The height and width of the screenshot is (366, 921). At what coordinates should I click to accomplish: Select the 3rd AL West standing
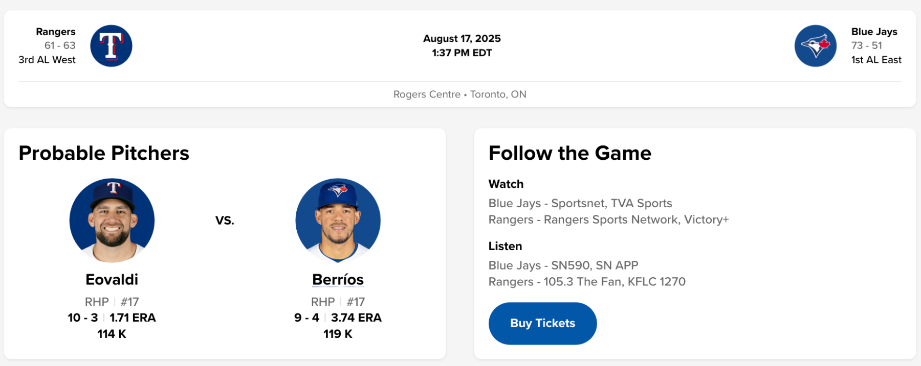point(47,60)
